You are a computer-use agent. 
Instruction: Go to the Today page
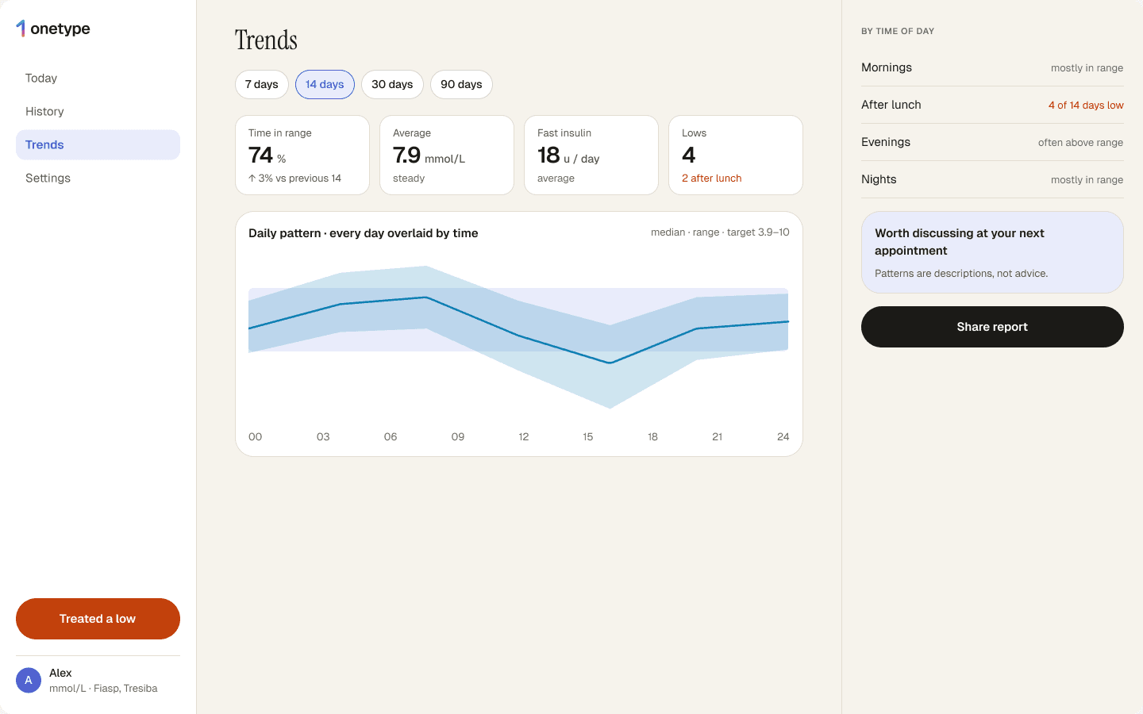pyautogui.click(x=98, y=78)
